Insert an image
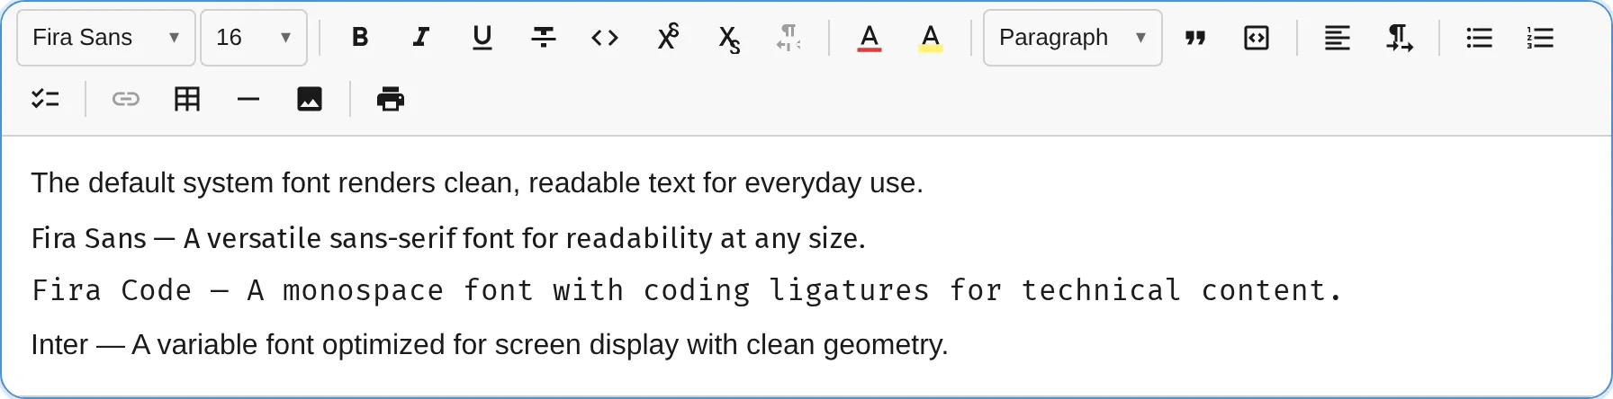The width and height of the screenshot is (1613, 399). pos(310,99)
